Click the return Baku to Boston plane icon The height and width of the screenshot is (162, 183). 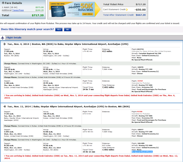(x=5, y=106)
